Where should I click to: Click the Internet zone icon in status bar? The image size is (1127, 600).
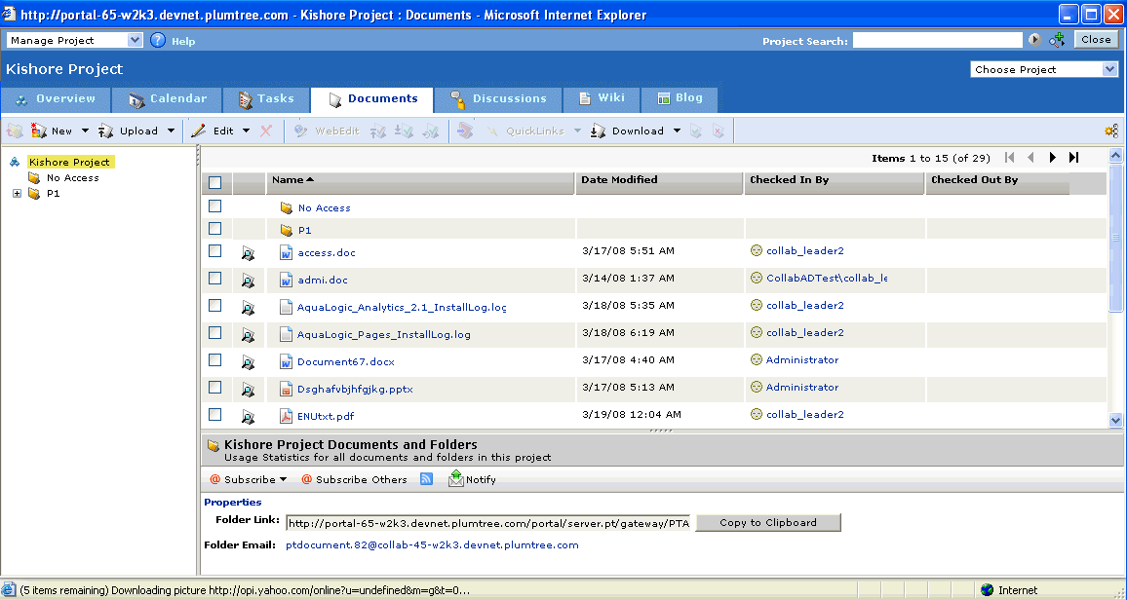(987, 590)
